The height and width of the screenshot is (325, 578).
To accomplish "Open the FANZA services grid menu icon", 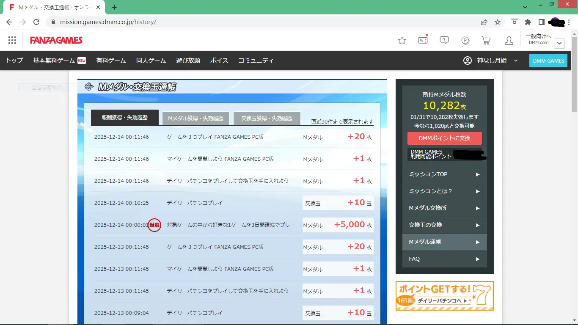I will [x=12, y=40].
